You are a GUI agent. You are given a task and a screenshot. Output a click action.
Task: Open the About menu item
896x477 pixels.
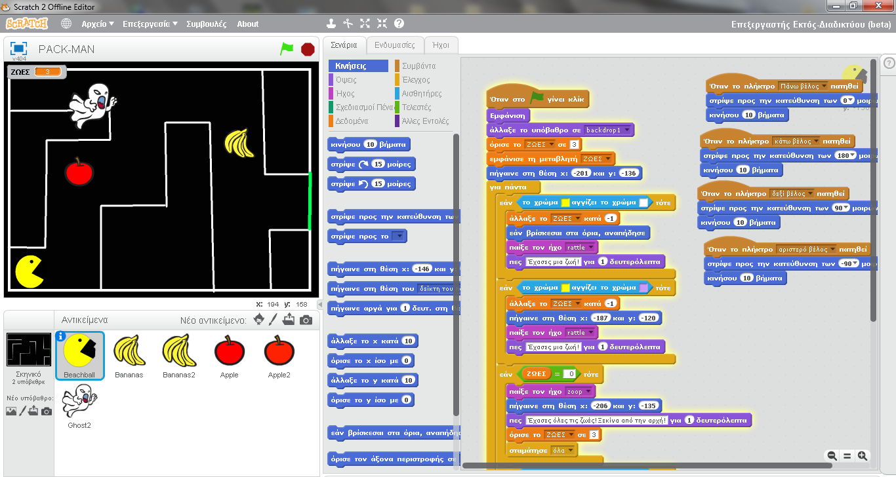tap(248, 24)
